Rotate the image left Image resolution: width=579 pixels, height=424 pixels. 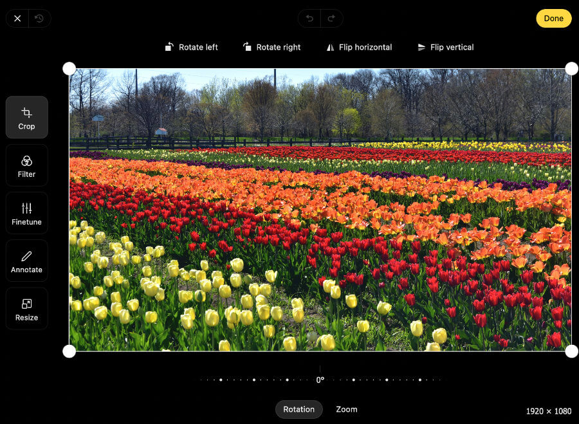[191, 46]
